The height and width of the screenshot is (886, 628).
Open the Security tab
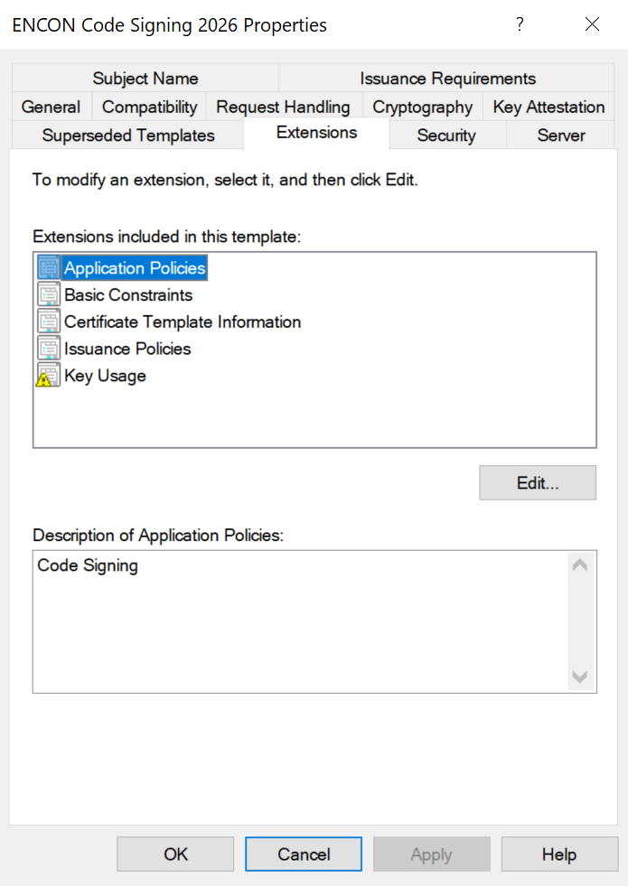446,135
